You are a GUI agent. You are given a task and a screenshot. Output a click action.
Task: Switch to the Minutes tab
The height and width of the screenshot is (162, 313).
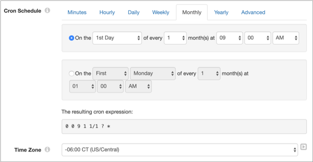77,12
